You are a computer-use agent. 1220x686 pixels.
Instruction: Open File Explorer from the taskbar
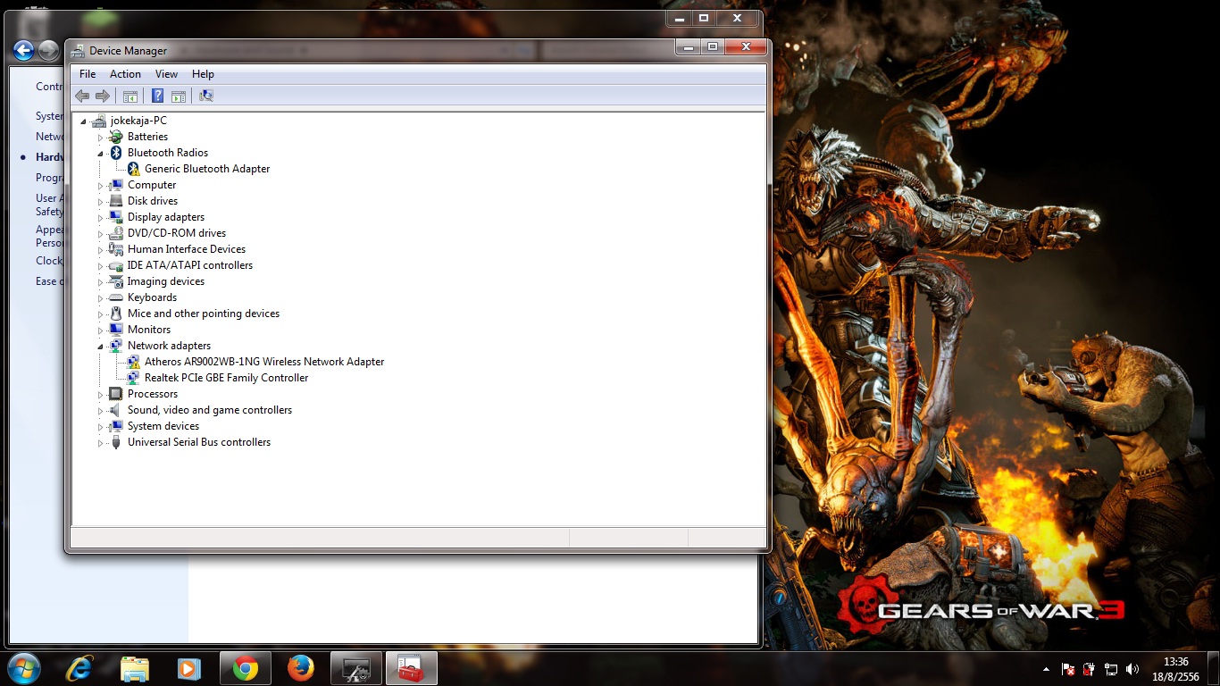pyautogui.click(x=134, y=668)
